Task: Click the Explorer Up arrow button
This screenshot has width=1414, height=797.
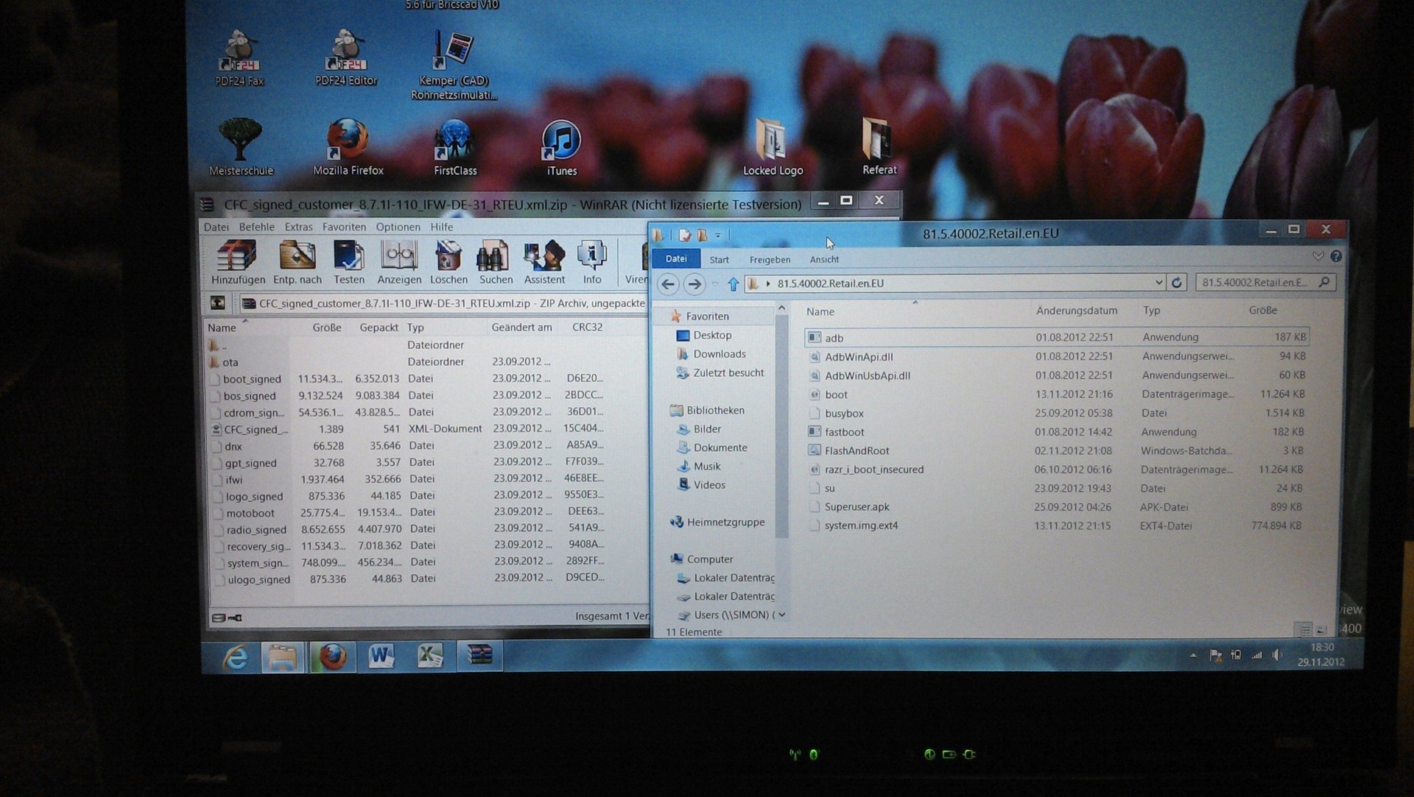Action: coord(733,283)
